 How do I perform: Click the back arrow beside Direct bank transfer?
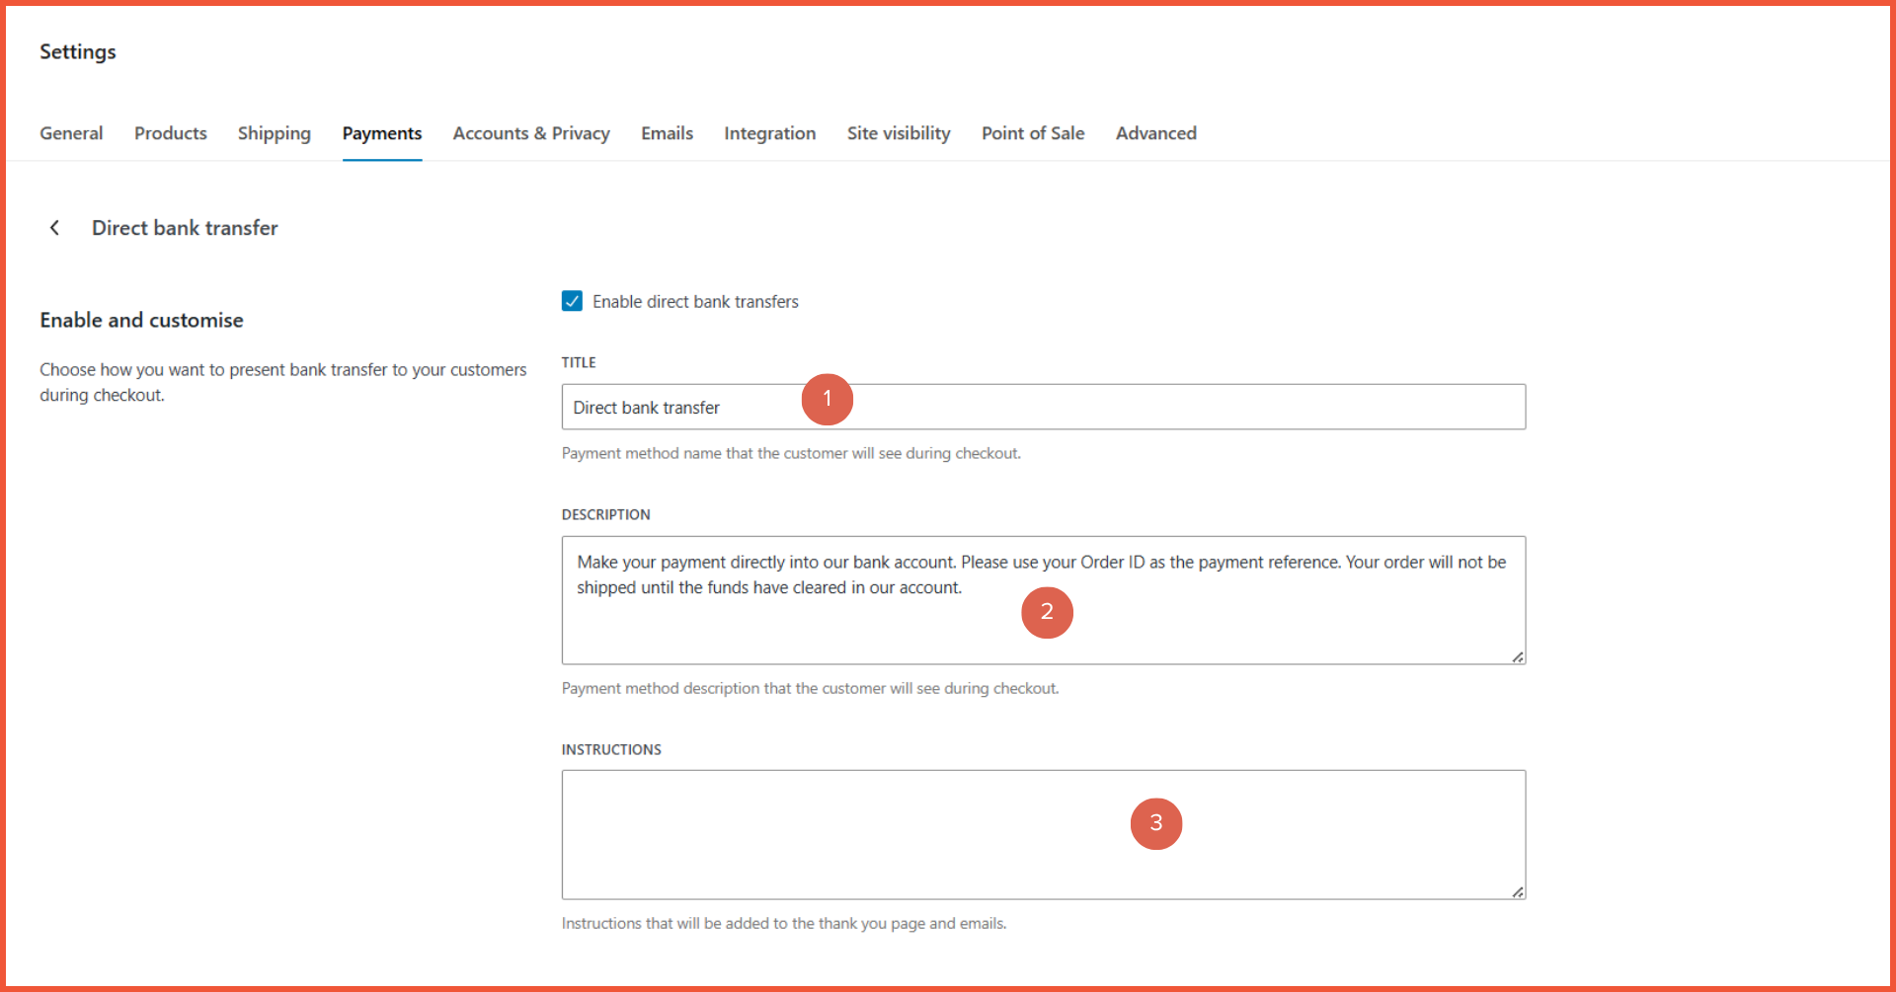tap(55, 228)
